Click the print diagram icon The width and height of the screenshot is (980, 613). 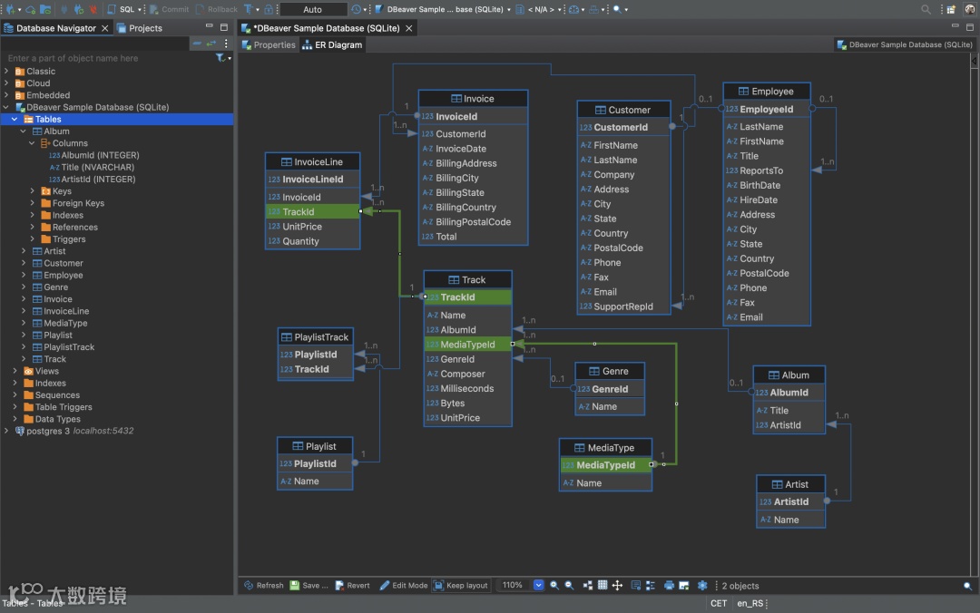[x=669, y=586]
